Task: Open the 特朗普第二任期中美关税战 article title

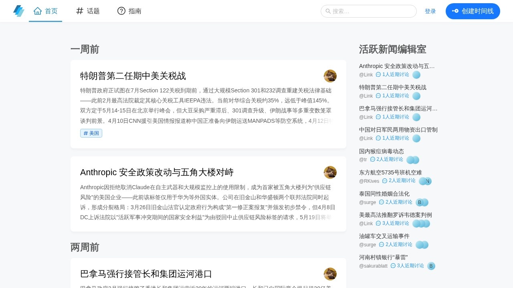Action: [133, 76]
